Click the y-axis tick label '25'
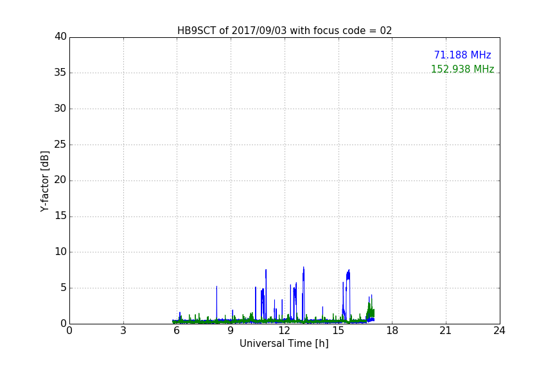The width and height of the screenshot is (555, 370). coord(60,144)
